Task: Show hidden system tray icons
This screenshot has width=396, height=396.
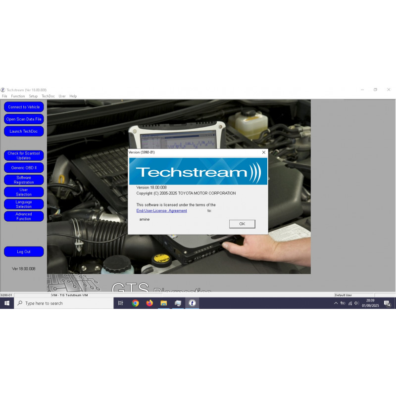Action: tap(336, 303)
